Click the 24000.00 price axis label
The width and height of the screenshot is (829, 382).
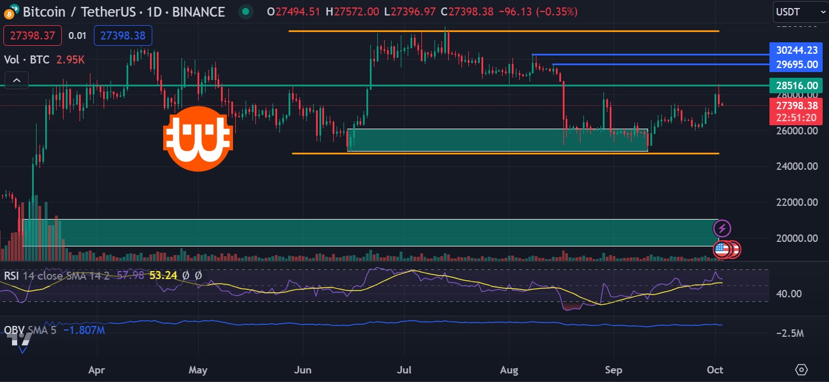[796, 167]
